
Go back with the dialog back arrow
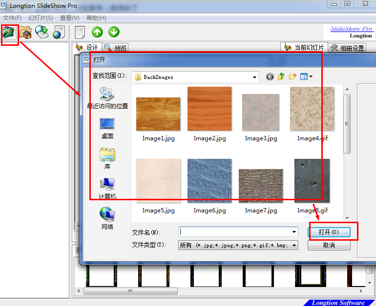tap(270, 77)
